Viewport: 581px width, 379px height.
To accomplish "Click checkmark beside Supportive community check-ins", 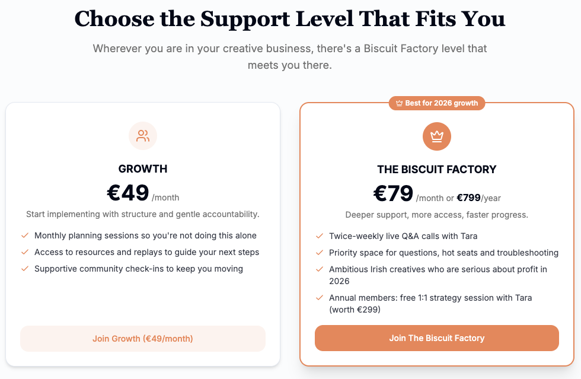I will [x=25, y=269].
